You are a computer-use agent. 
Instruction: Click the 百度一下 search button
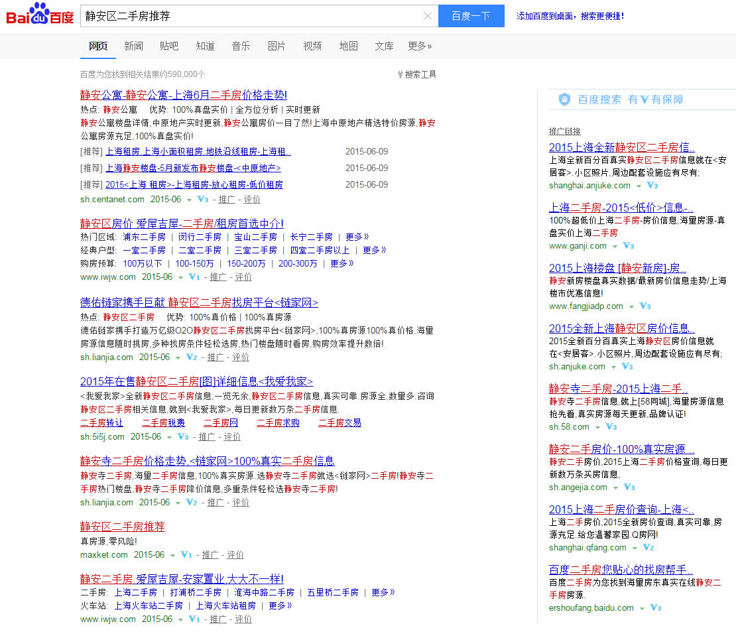pyautogui.click(x=471, y=16)
